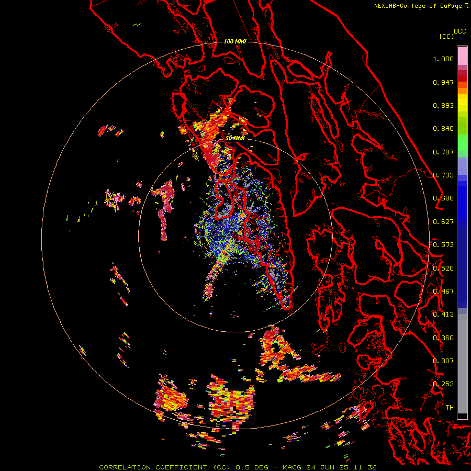Pick the black segment beside TH

[462, 416]
